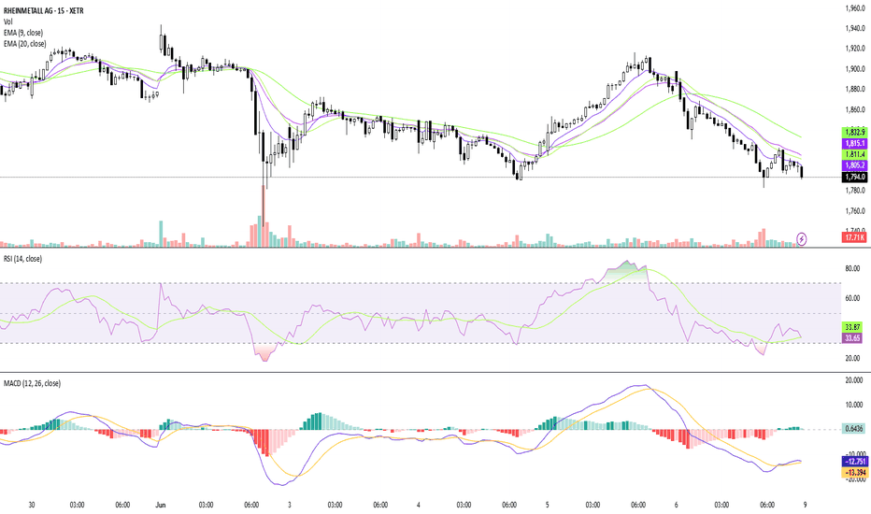Viewport: 871px width, 514px height.
Task: Click the 17.71K volume label
Action: tap(855, 237)
